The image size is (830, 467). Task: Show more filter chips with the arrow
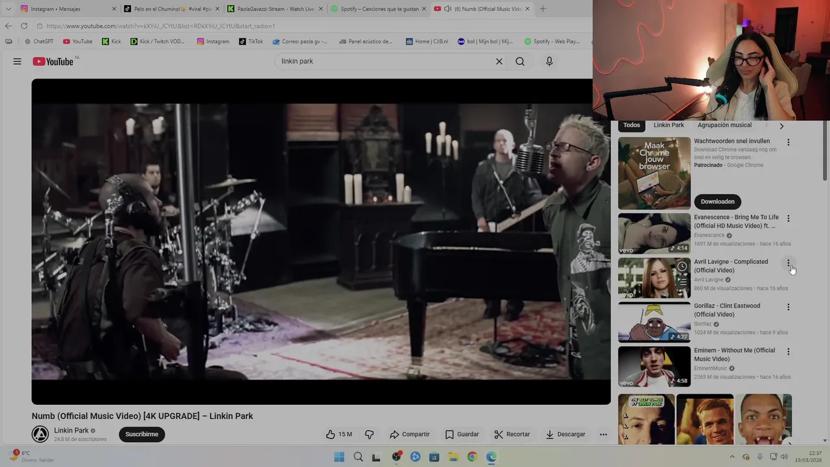click(x=781, y=126)
